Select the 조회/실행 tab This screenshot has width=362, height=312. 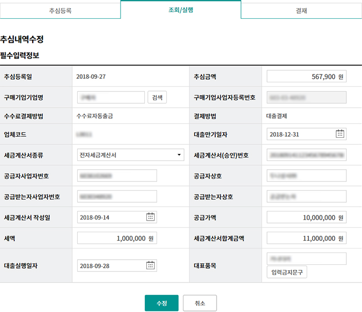tap(180, 10)
